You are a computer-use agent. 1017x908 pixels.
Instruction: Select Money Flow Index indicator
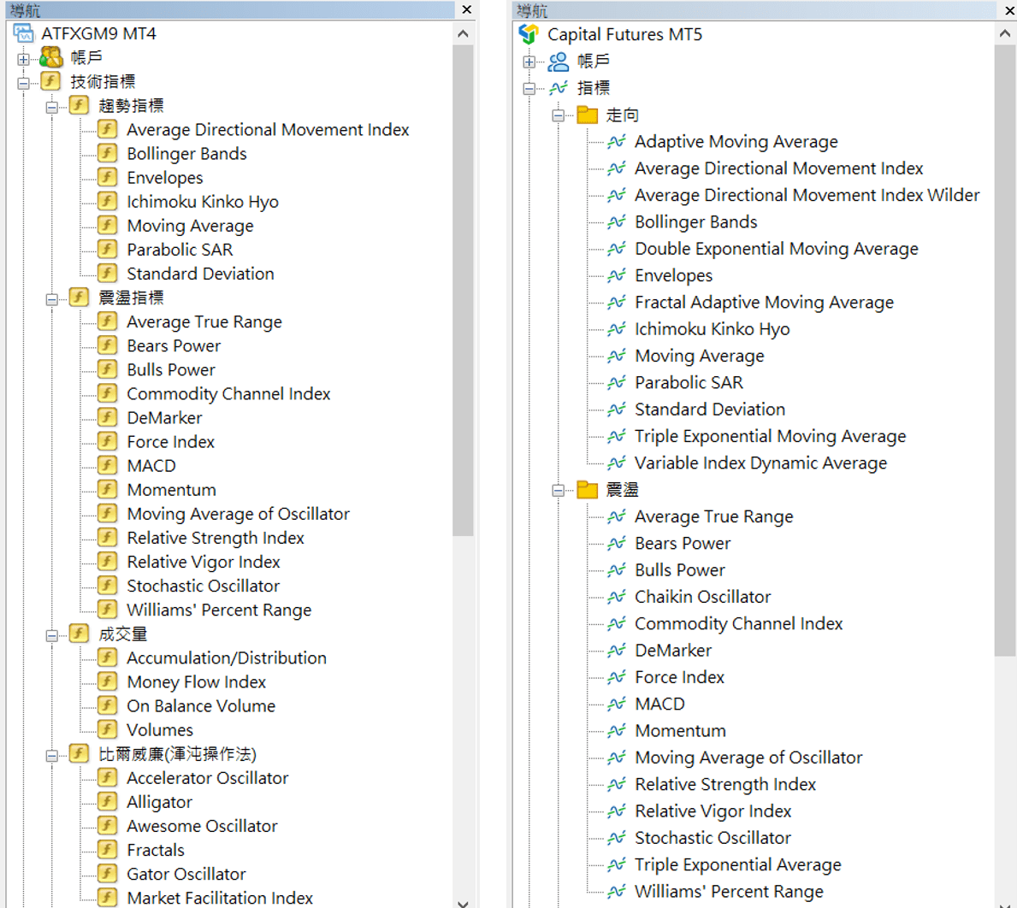point(196,682)
